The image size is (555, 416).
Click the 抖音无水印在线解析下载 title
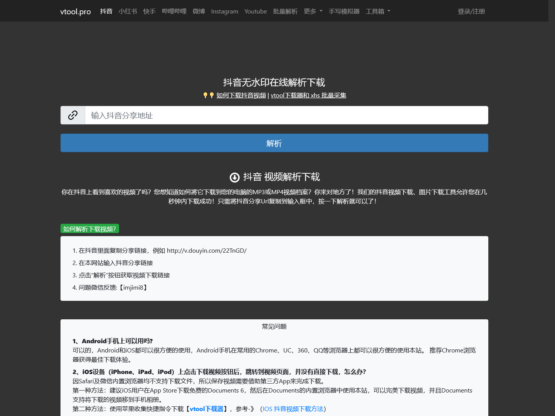(x=274, y=82)
